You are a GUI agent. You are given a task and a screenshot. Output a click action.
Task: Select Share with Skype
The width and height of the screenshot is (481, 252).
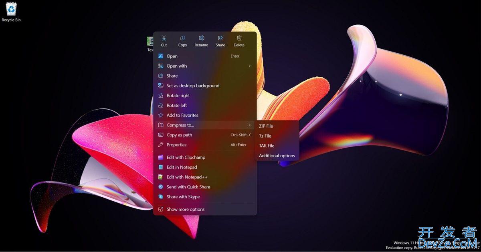[205, 197]
